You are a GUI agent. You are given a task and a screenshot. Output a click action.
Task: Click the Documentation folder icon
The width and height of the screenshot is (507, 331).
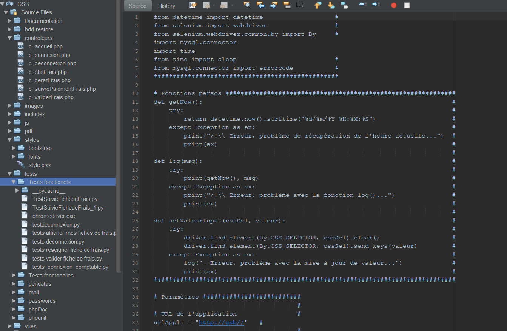tap(17, 21)
